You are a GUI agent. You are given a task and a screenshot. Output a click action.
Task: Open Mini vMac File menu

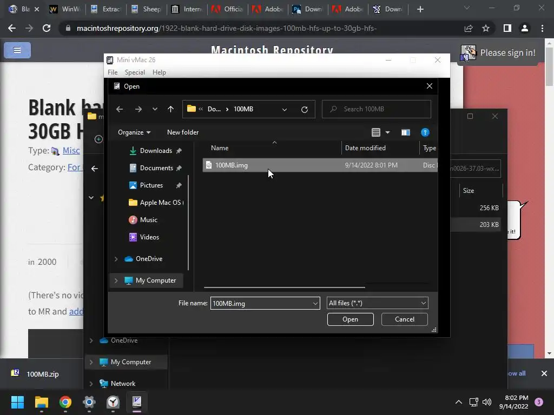[x=113, y=72]
